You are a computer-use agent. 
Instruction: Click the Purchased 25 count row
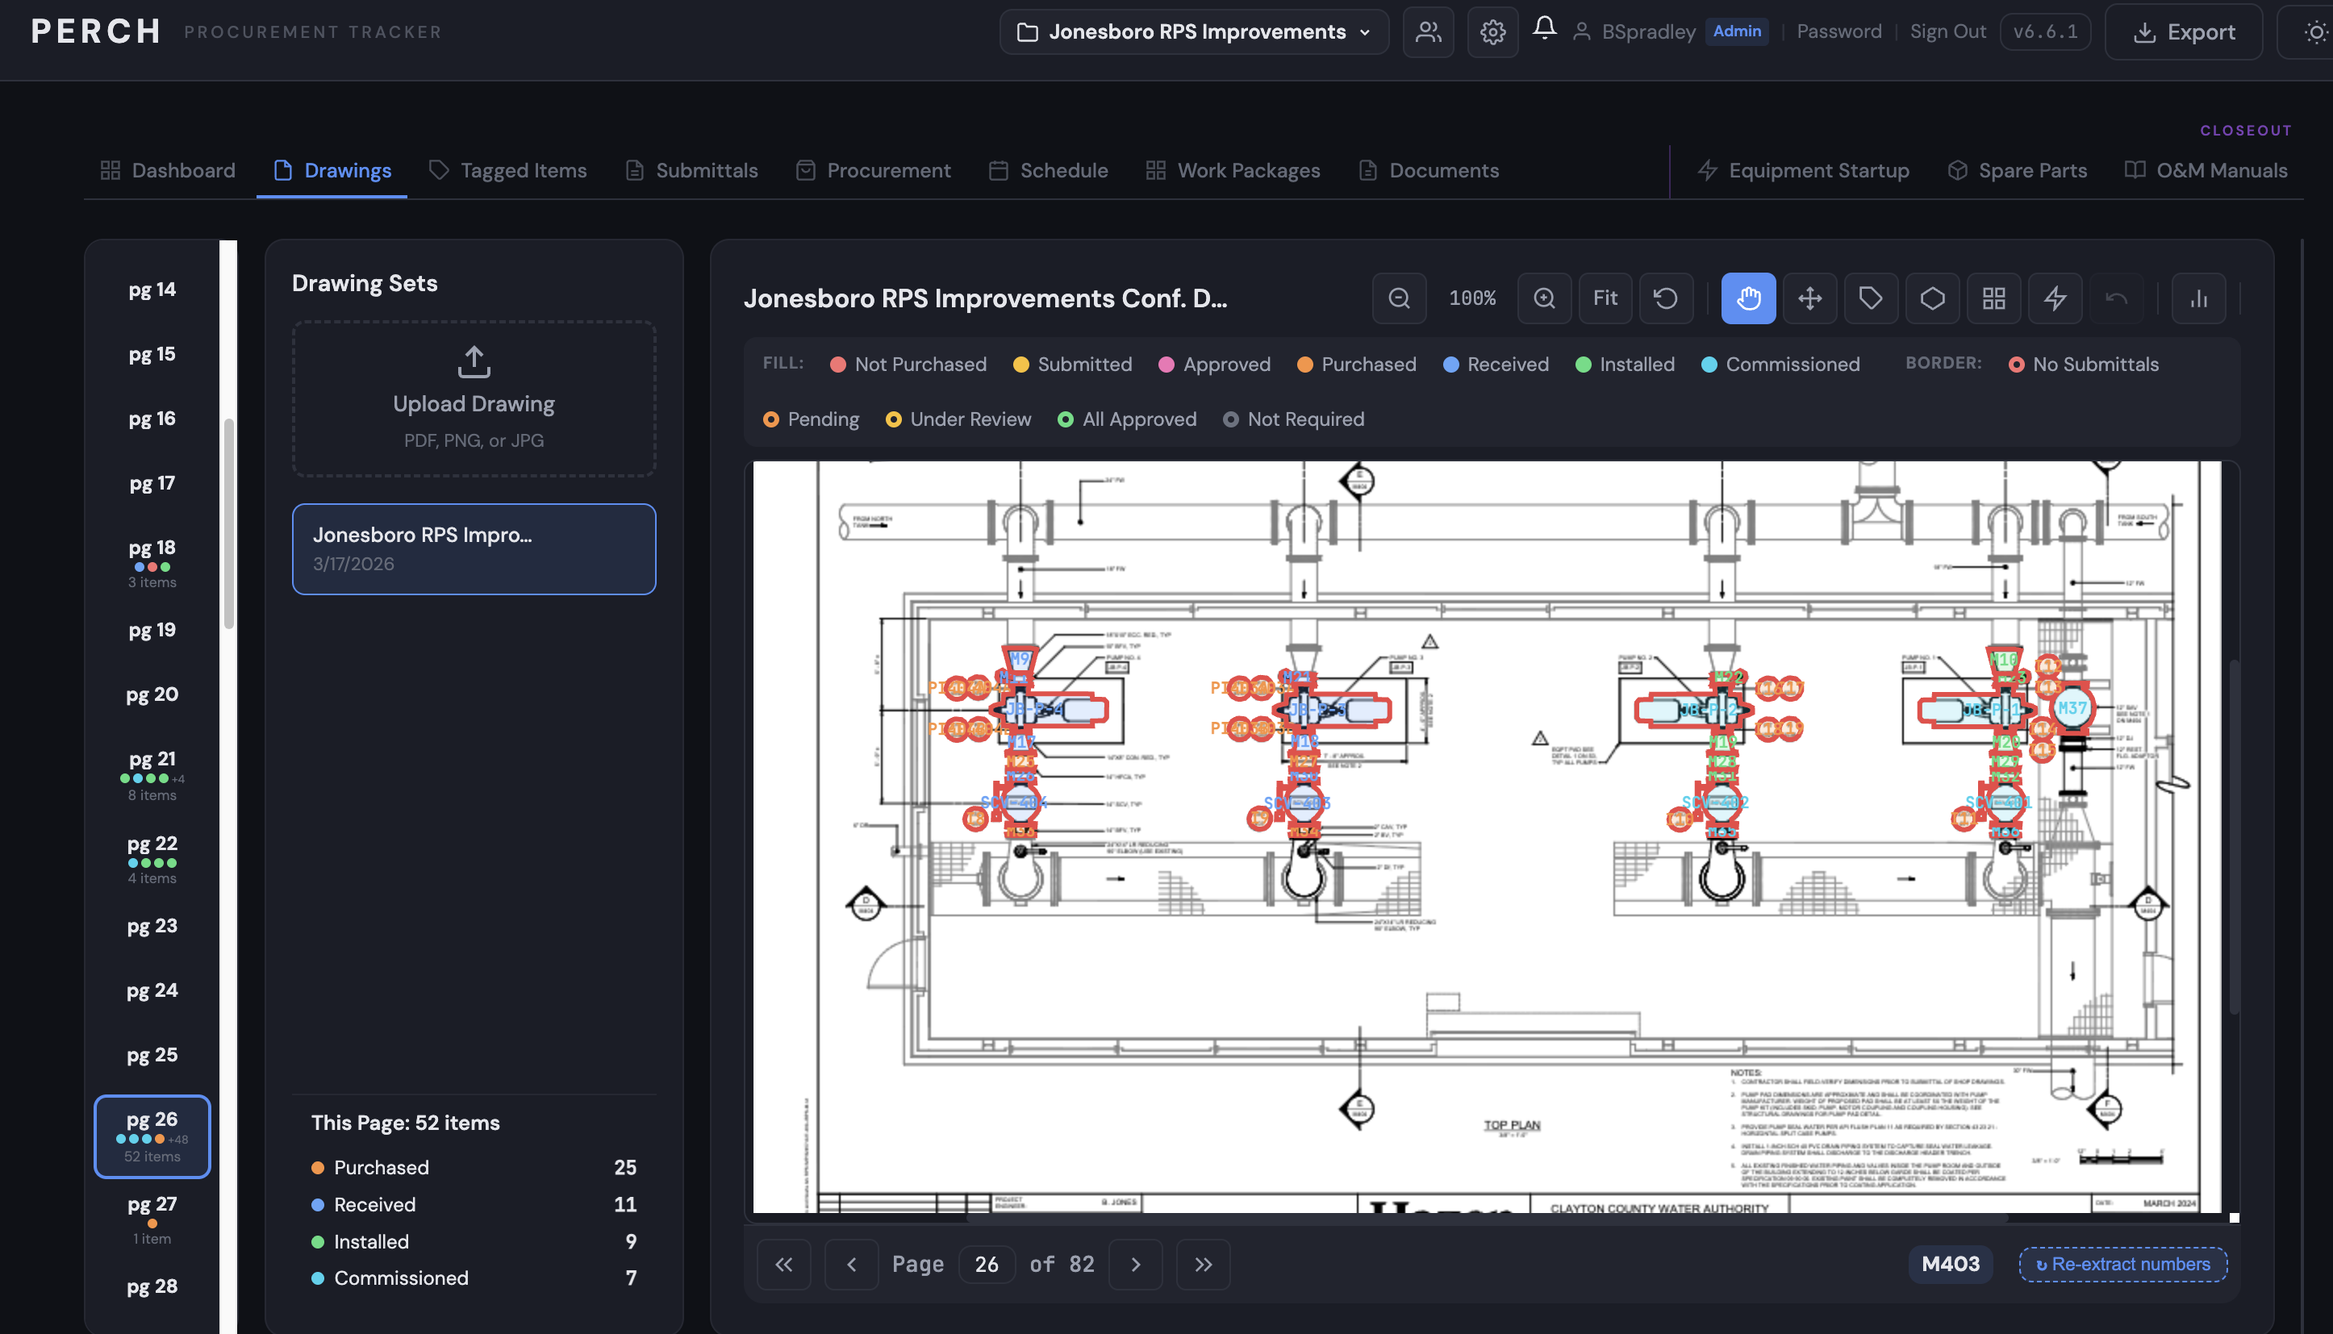474,1167
